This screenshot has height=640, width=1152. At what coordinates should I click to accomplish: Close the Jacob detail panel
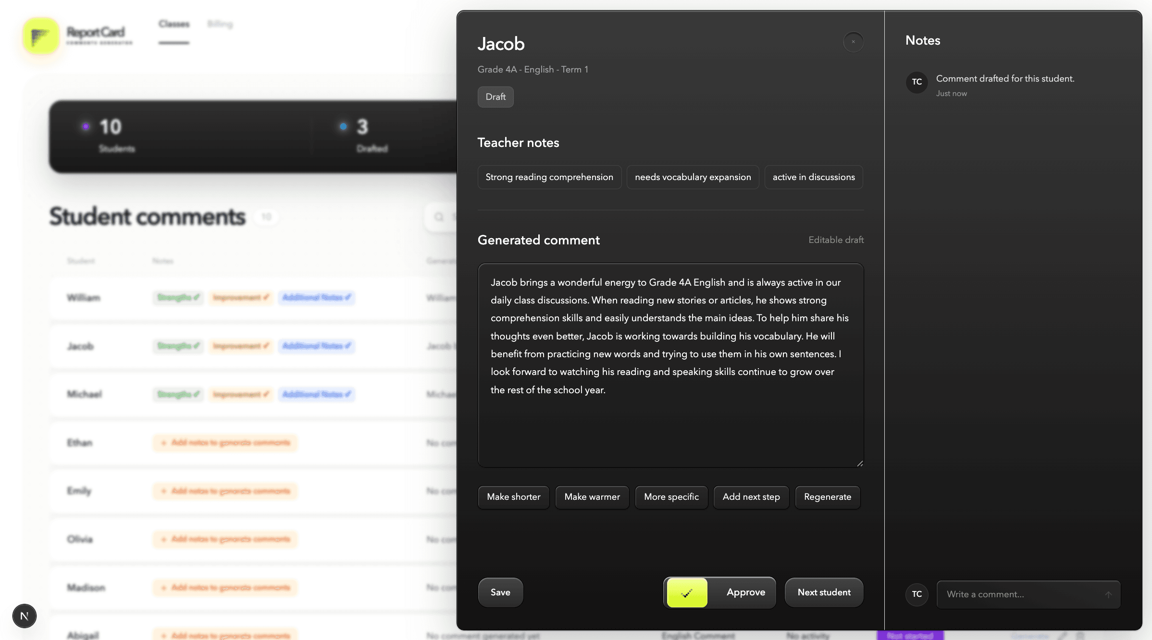(x=853, y=42)
